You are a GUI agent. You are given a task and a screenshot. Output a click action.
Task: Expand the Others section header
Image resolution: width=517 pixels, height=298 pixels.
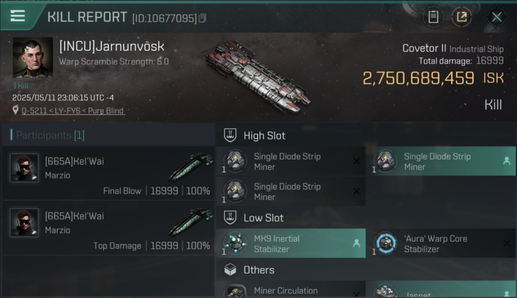click(x=366, y=270)
